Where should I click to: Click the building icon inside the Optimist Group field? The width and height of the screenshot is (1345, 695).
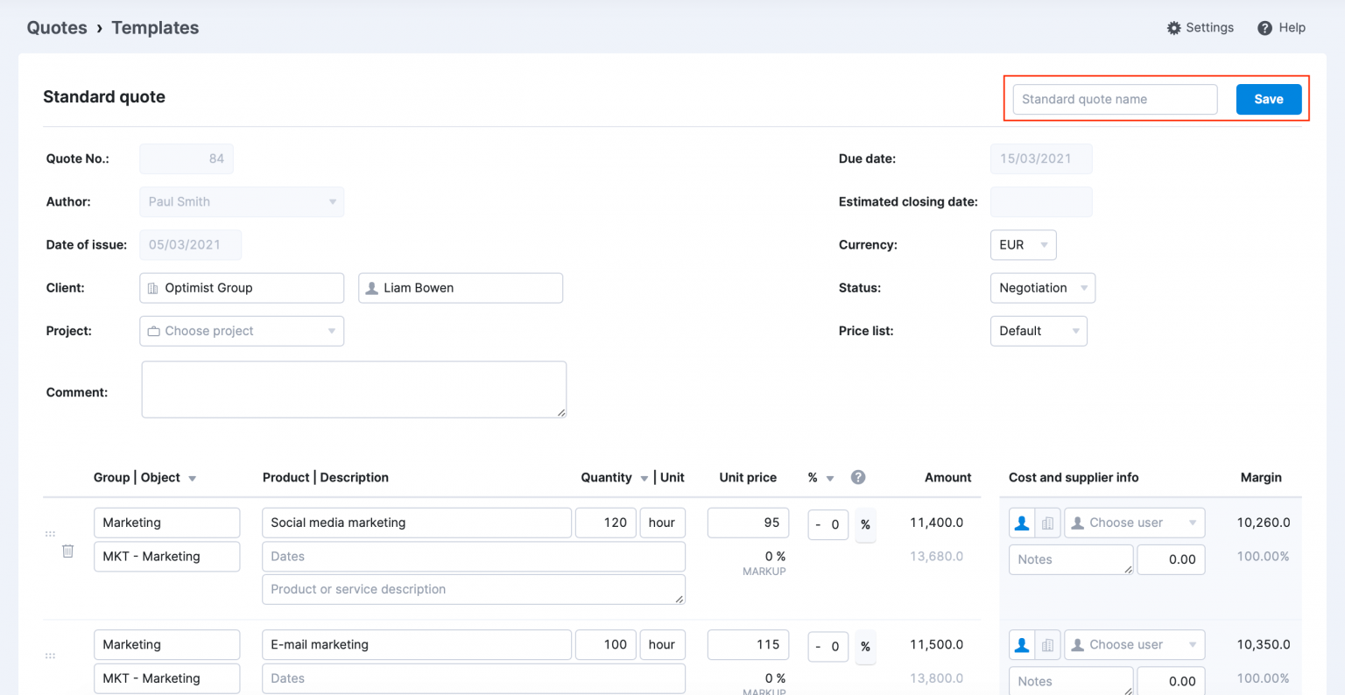pos(156,288)
